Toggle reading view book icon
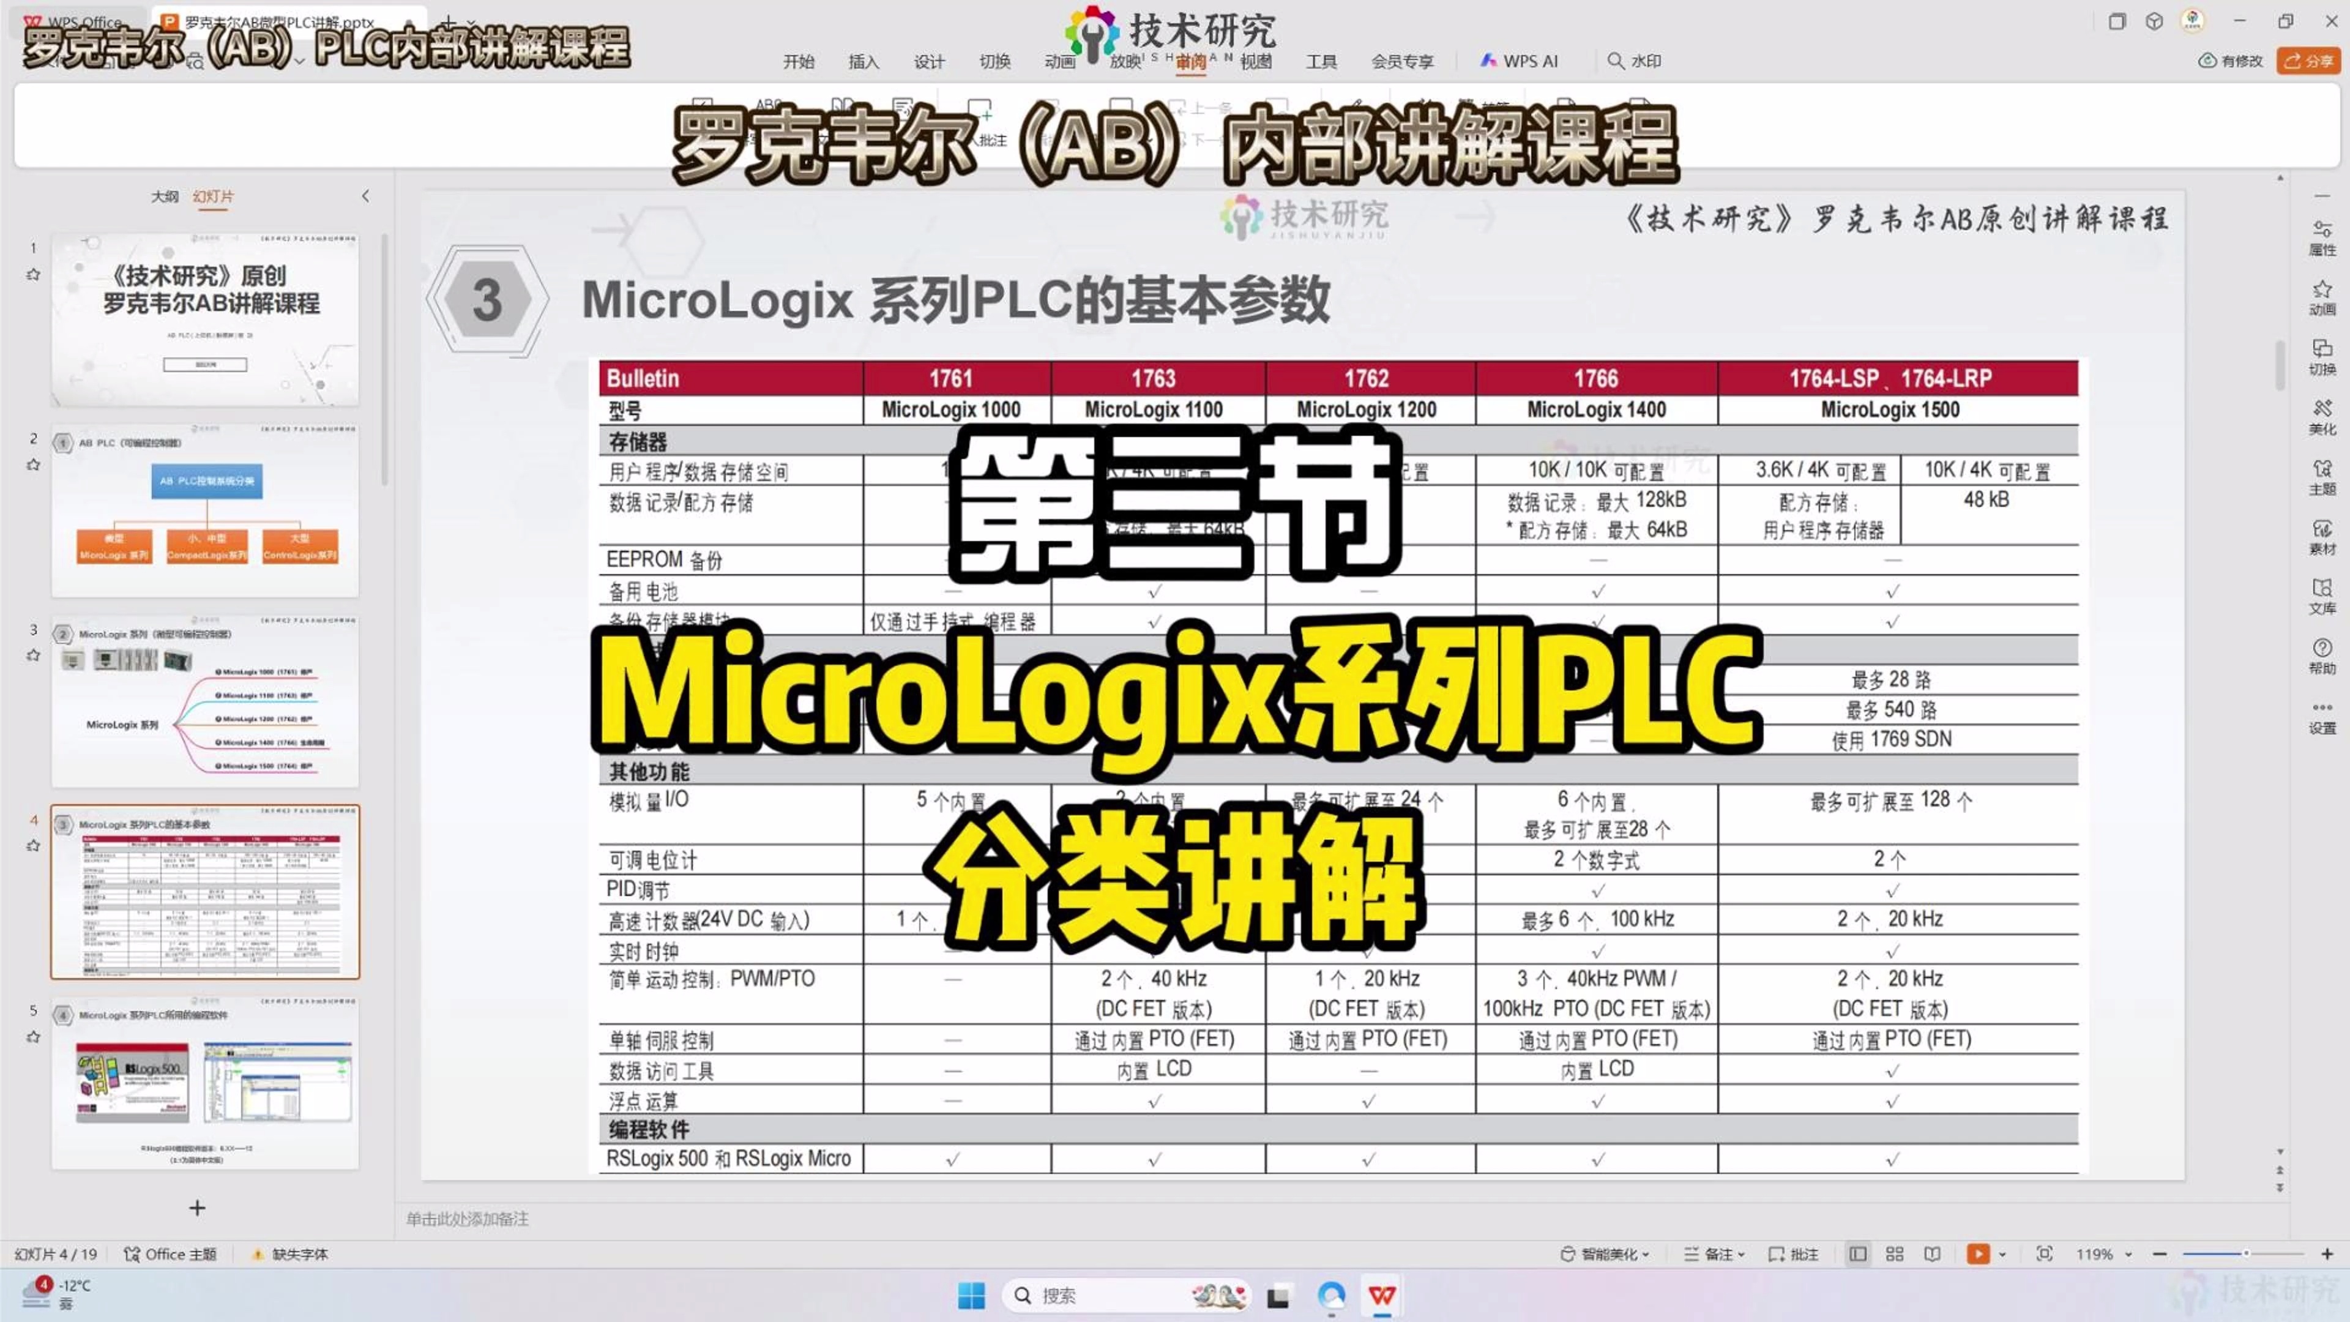2350x1322 pixels. pos(1932,1253)
